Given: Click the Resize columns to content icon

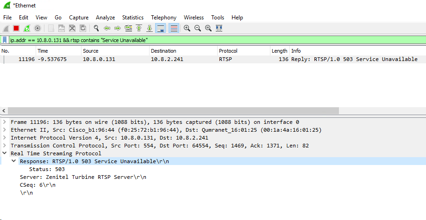Looking at the screenshot, I should [219, 28].
